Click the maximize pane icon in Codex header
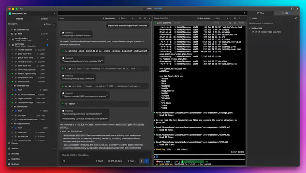Viewport: 306px width, 173px height. click(145, 18)
